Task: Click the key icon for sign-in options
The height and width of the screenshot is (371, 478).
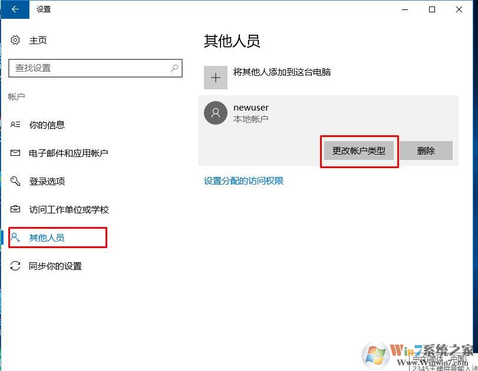Action: [x=15, y=181]
